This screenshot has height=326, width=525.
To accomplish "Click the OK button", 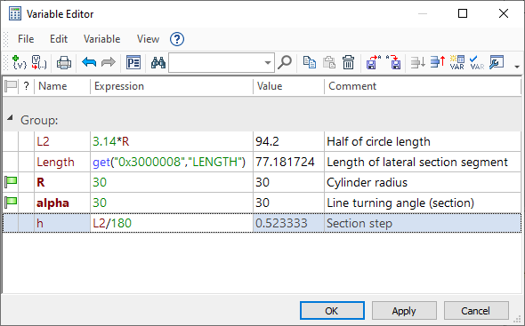I will 332,311.
